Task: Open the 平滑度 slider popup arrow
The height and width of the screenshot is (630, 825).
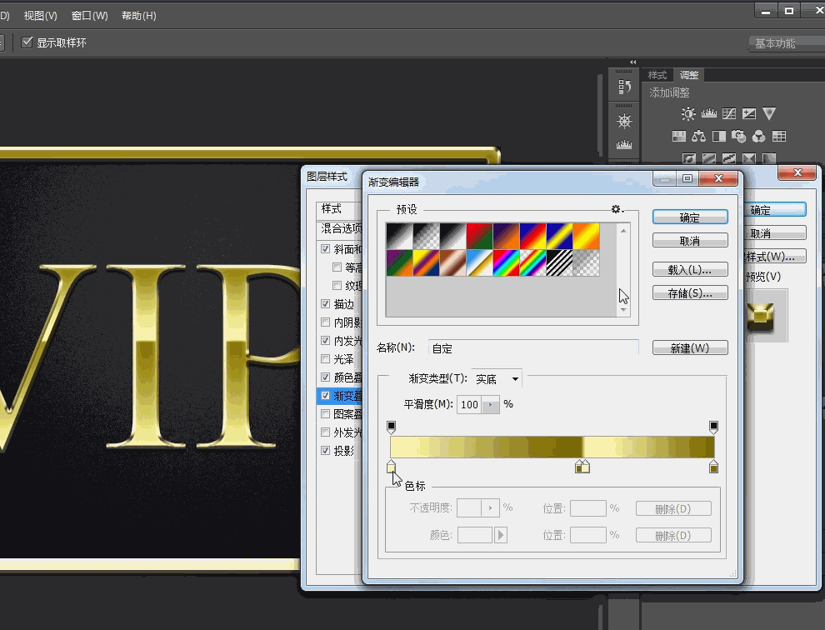Action: 490,405
